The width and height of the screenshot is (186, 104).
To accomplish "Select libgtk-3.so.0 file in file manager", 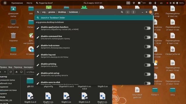I will tap(85, 98).
